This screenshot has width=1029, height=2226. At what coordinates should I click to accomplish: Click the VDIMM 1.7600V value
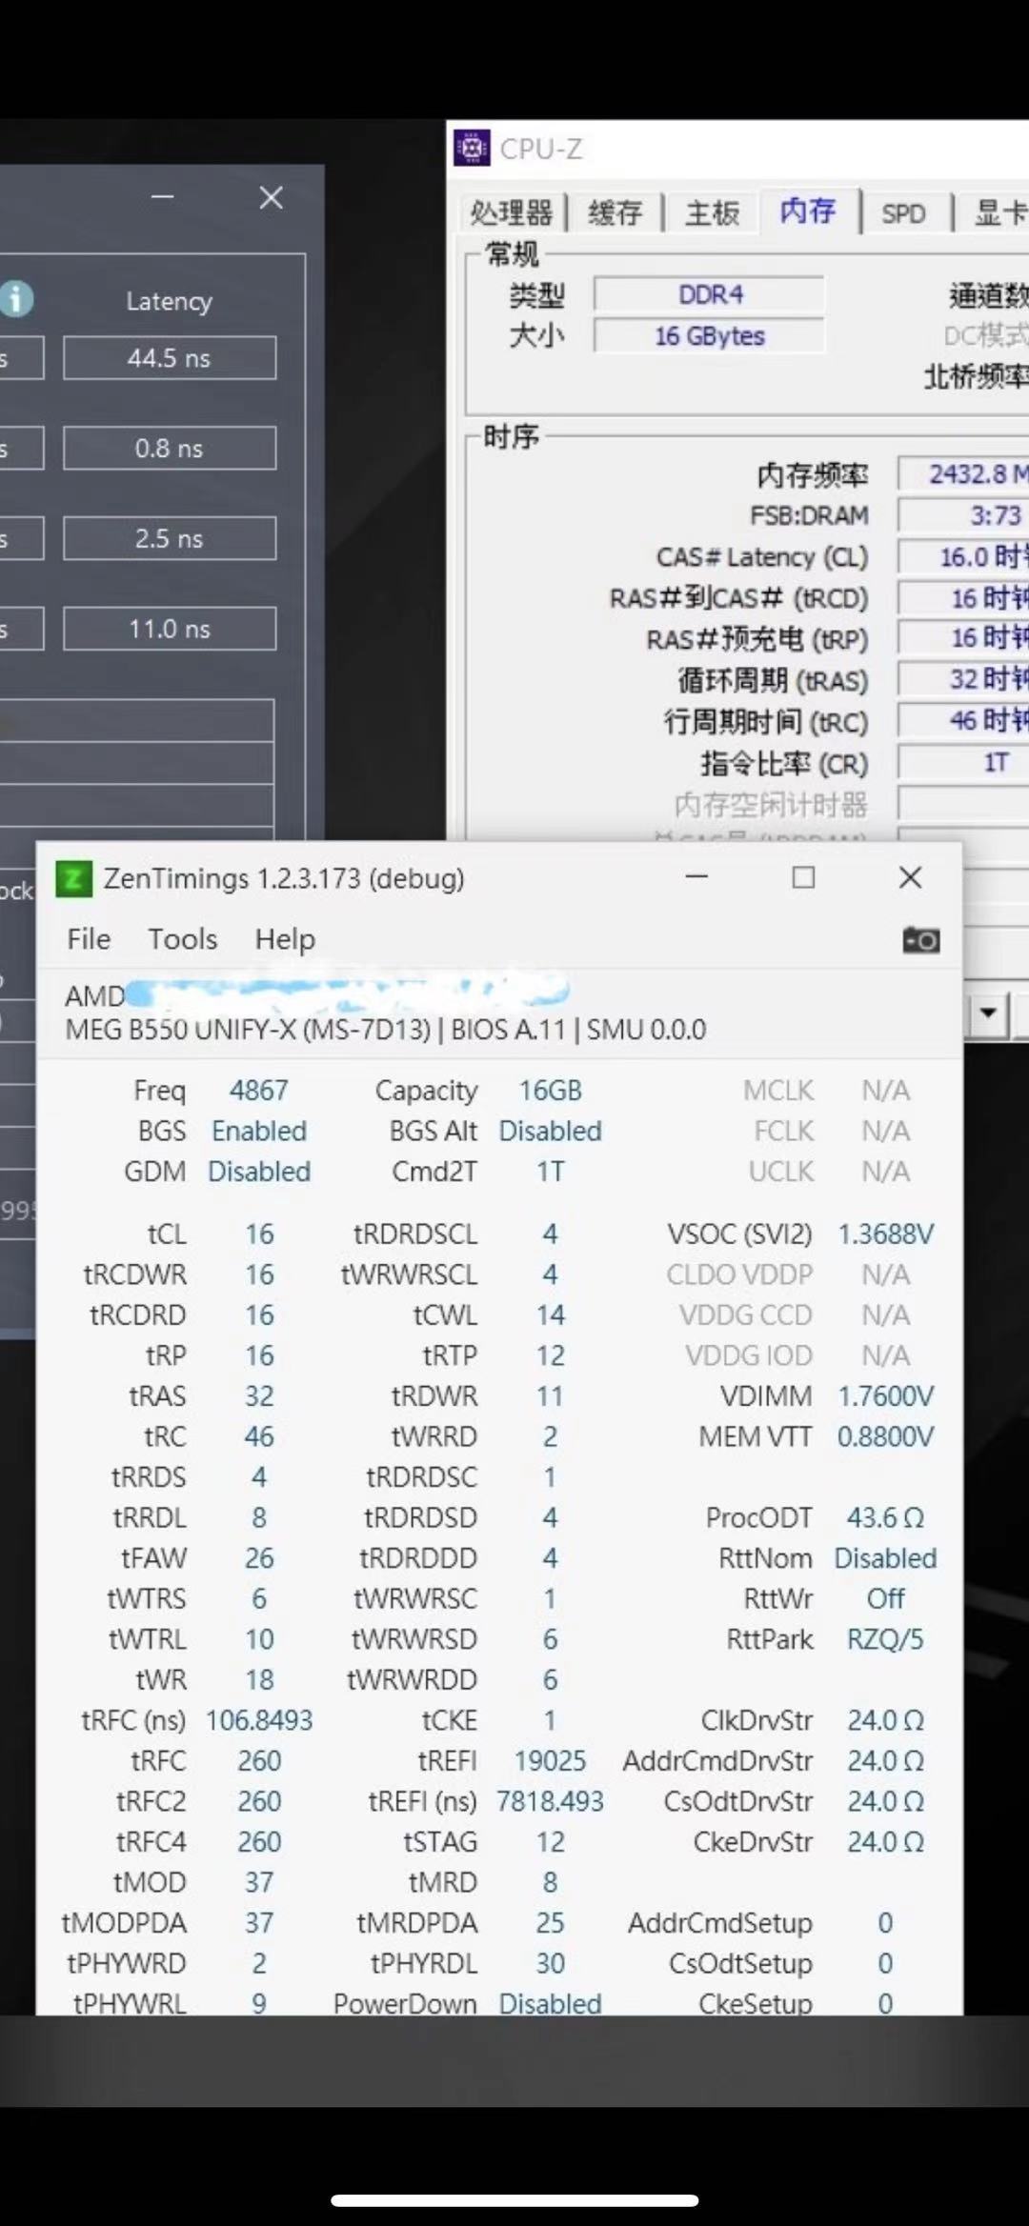pos(885,1395)
